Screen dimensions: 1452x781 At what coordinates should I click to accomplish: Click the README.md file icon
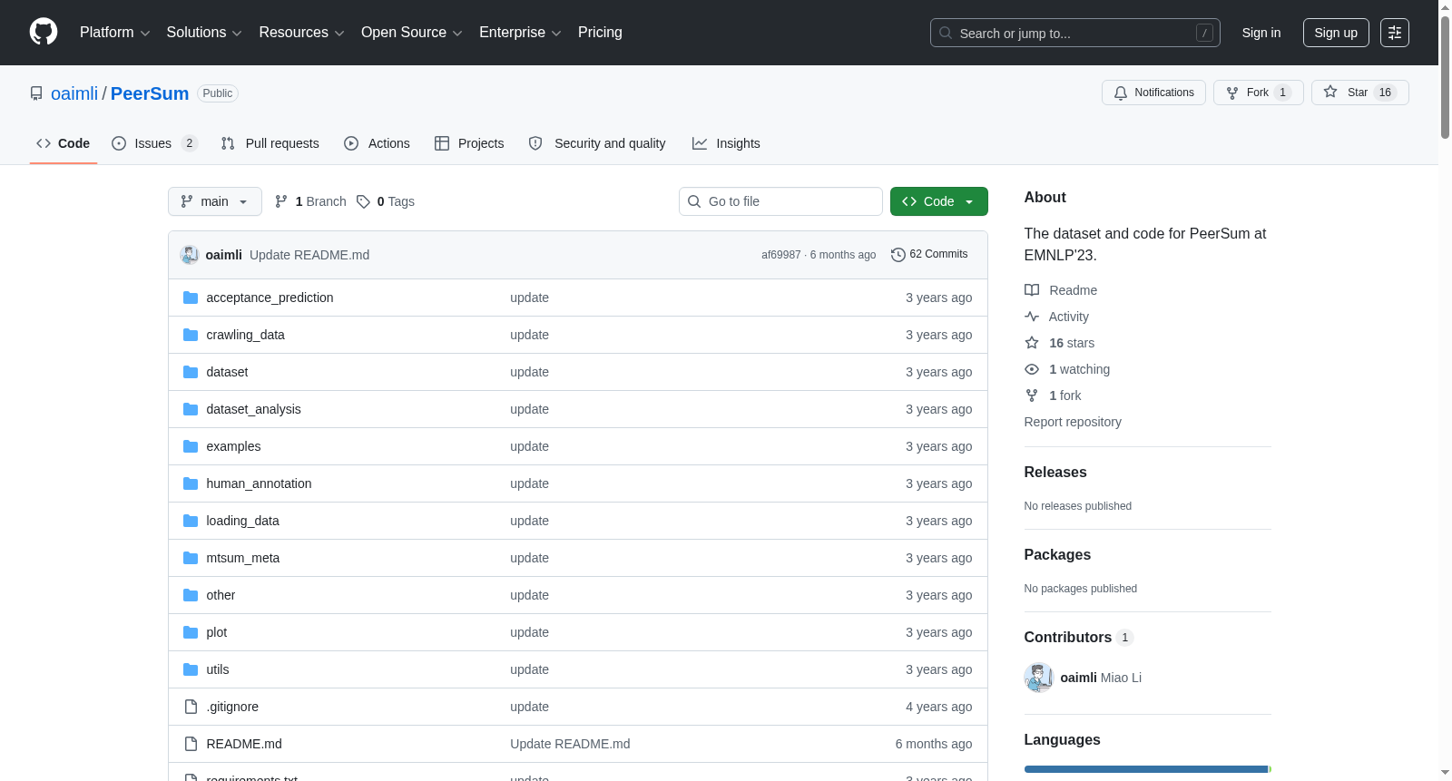pyautogui.click(x=191, y=744)
